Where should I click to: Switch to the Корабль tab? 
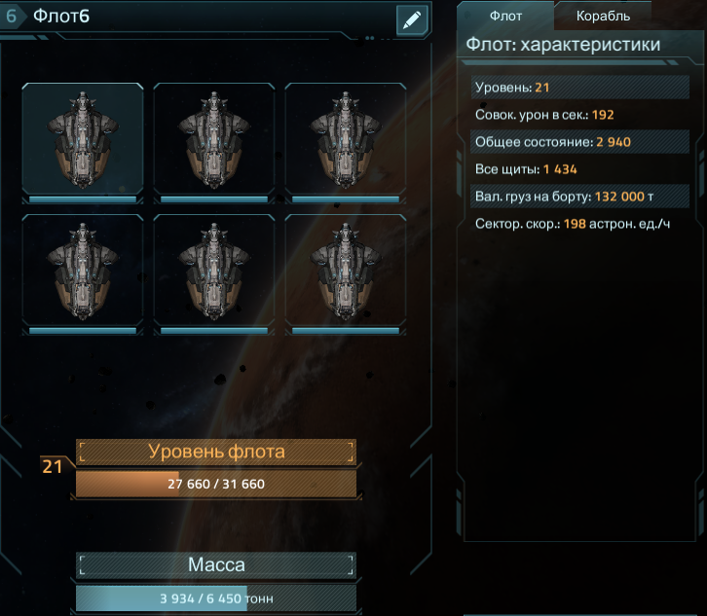[603, 17]
